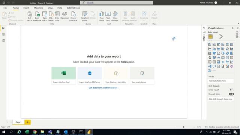Open the File menu
240x135 pixels.
[x=5, y=8]
